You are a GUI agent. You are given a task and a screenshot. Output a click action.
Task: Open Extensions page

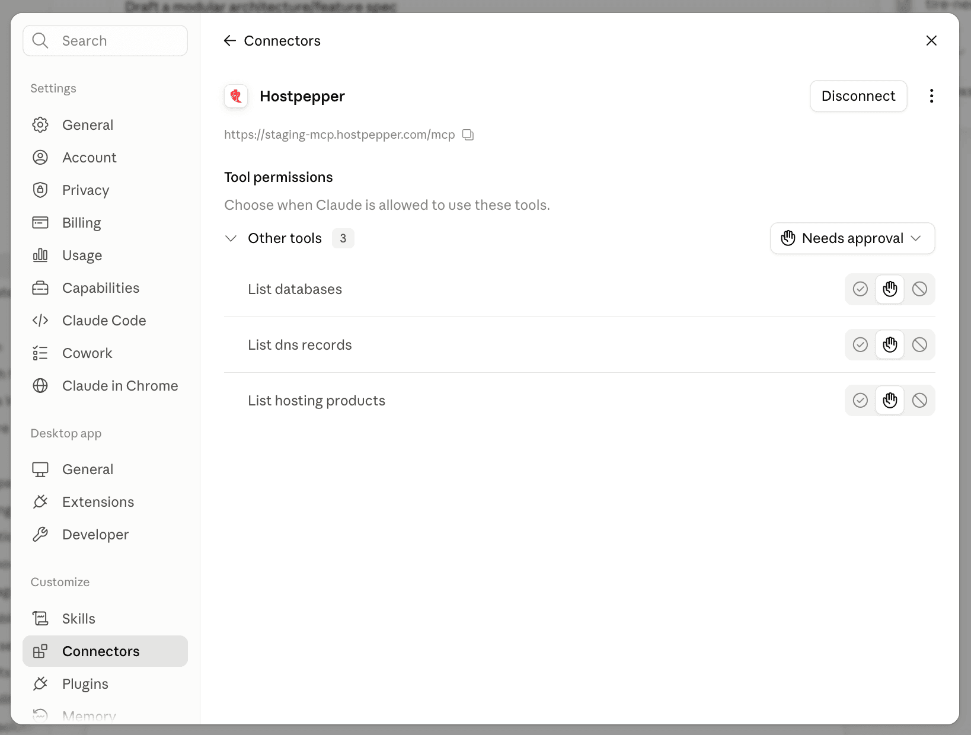[106, 502]
